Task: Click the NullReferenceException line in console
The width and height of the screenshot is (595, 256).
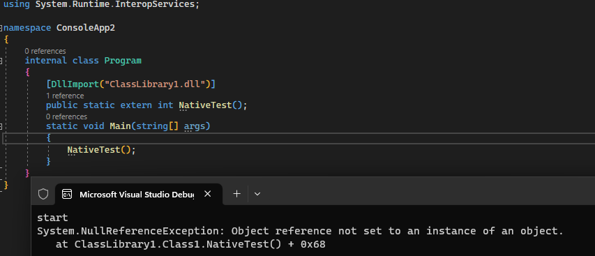Action: pos(300,231)
